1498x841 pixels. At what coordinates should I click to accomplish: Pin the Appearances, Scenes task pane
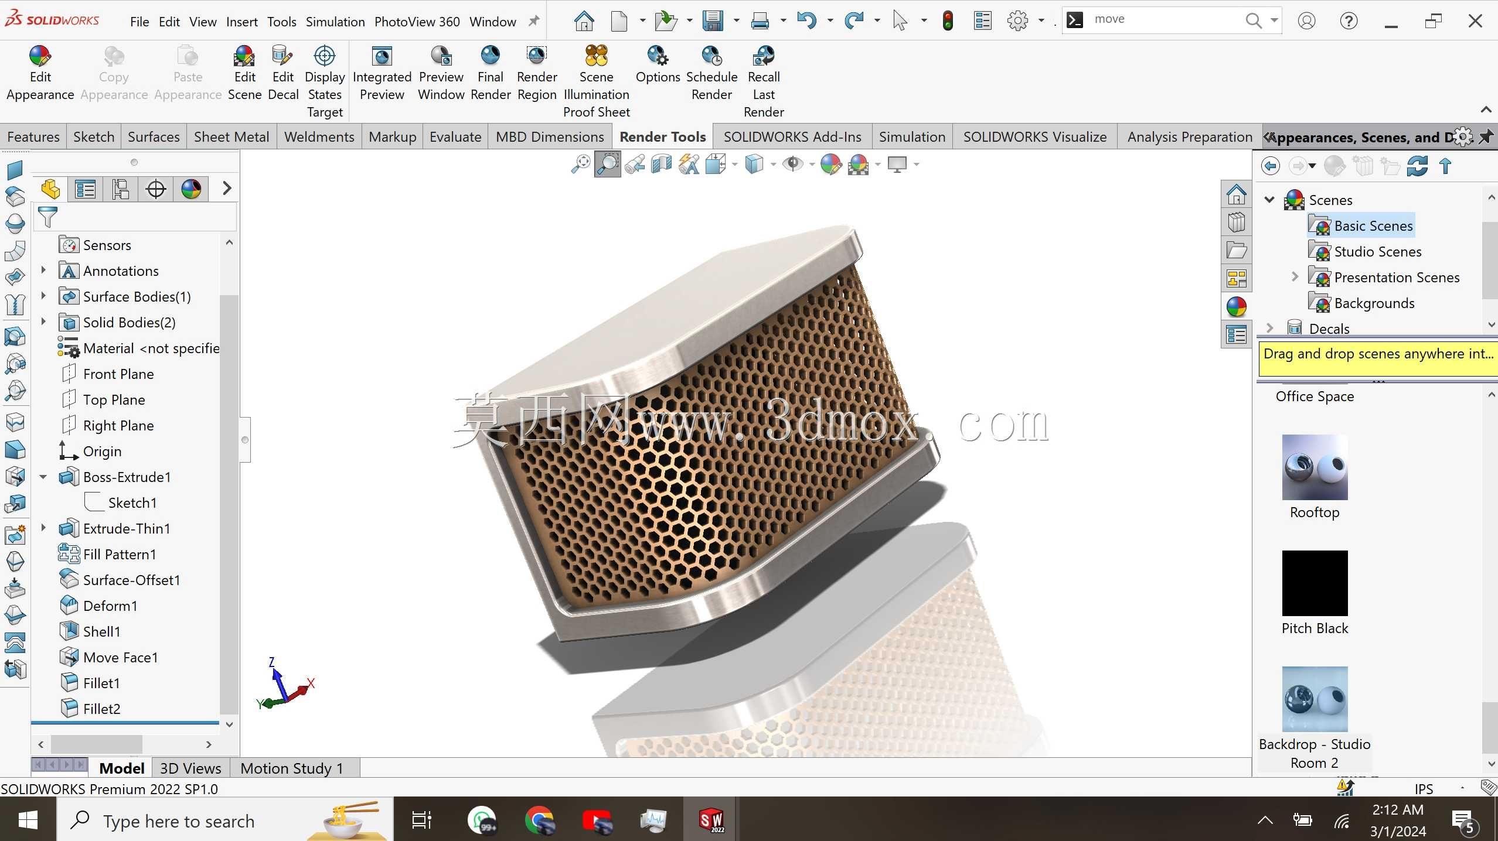(x=1485, y=137)
